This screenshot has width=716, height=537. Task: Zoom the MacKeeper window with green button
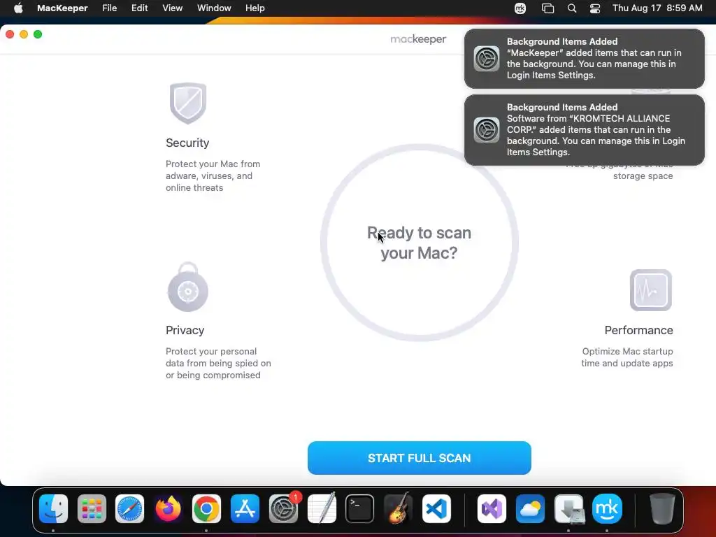click(38, 34)
